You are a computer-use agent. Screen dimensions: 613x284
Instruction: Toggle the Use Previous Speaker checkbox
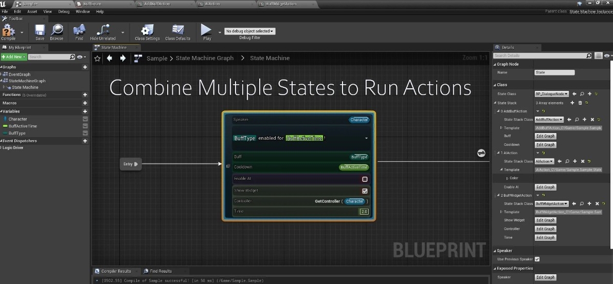tap(537, 259)
